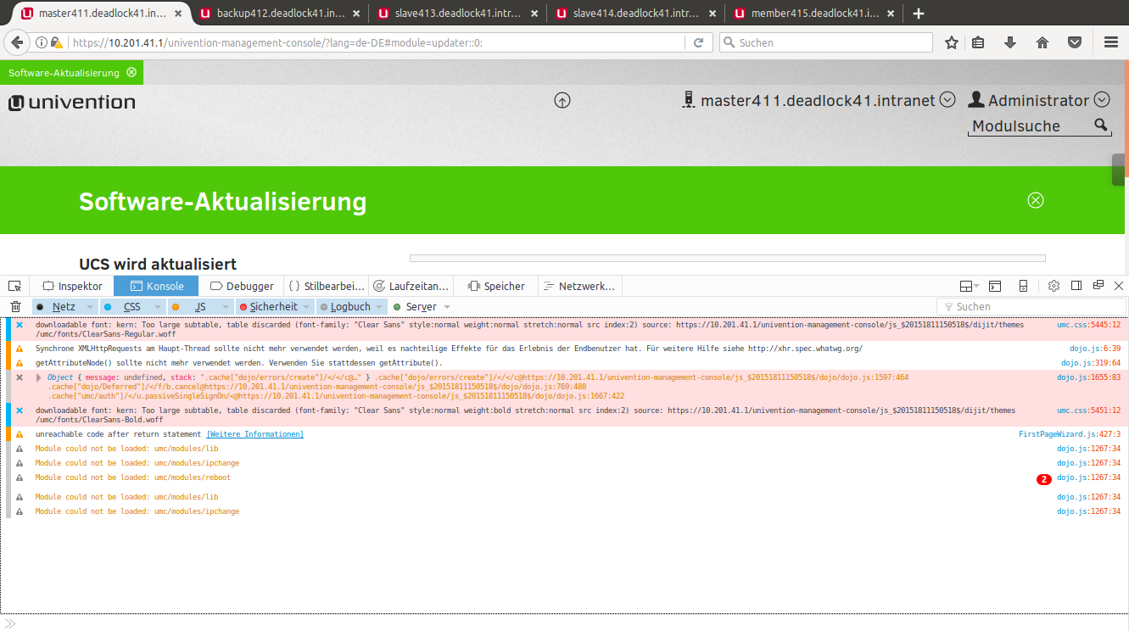Toggle the Sicherheit console filter

(x=270, y=307)
